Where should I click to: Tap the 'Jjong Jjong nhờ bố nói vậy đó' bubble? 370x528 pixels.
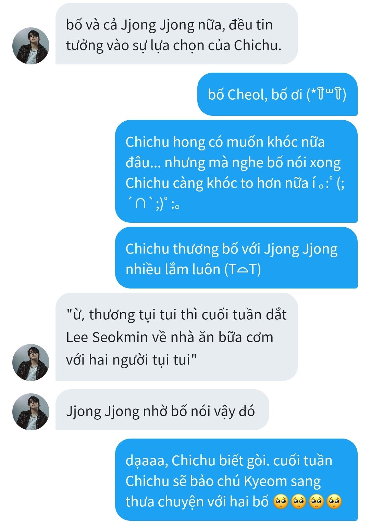[x=162, y=410]
